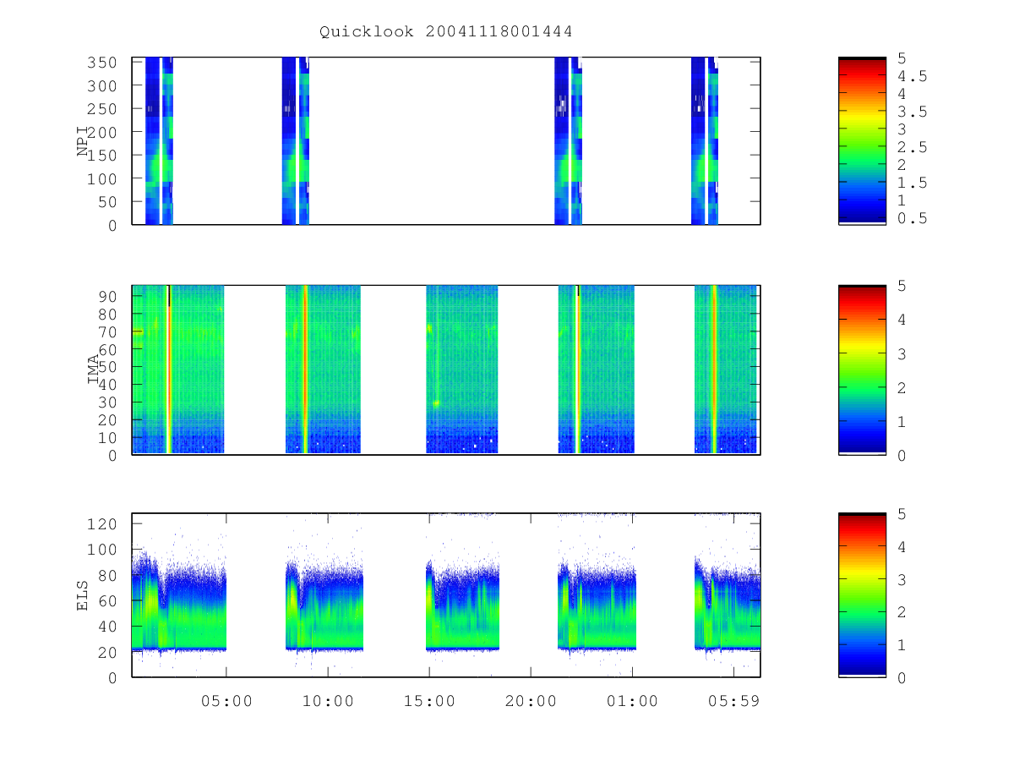1014x761 pixels.
Task: Click the 0 label on IMA color bar
Action: point(902,455)
